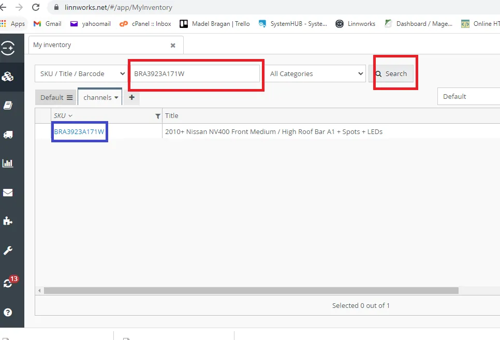Open the Dashboards bar chart sidebar icon
500x340 pixels.
pos(8,164)
